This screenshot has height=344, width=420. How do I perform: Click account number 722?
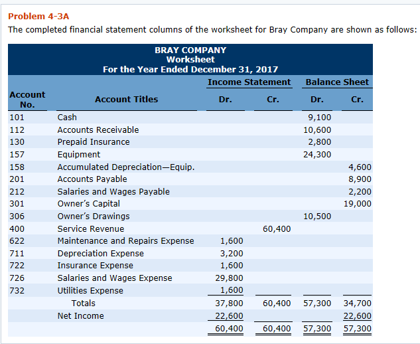click(17, 266)
